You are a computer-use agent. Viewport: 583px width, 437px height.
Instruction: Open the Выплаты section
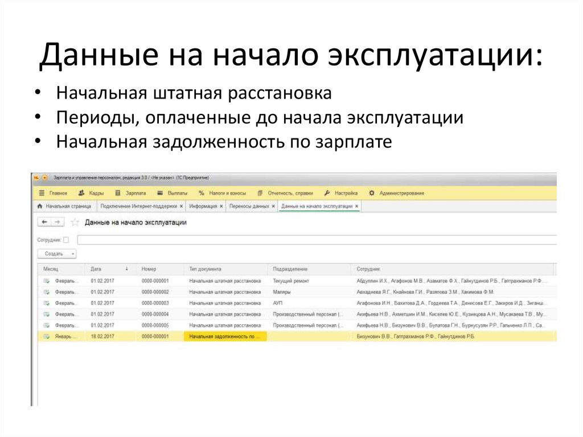tap(178, 193)
